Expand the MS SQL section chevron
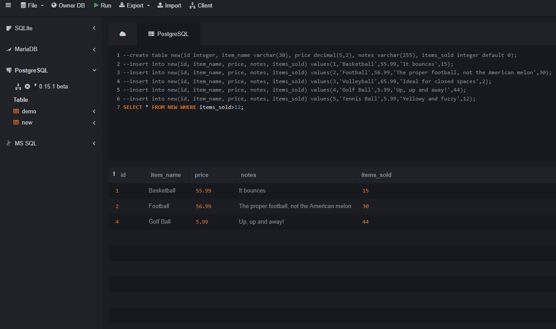 [x=94, y=143]
